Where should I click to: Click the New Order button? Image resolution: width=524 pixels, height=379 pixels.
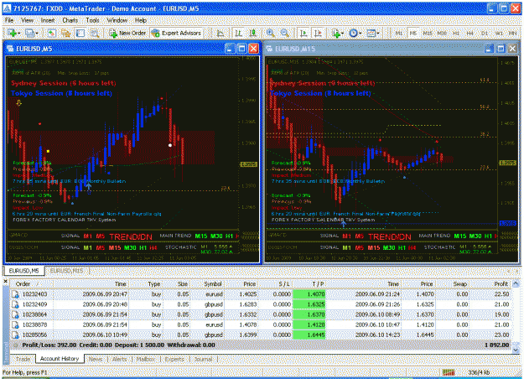click(x=127, y=33)
